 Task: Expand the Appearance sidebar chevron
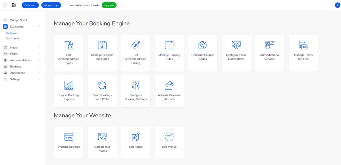click(x=39, y=73)
